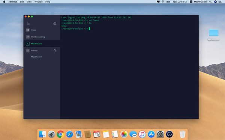Open Finder from the Dock

42,134
